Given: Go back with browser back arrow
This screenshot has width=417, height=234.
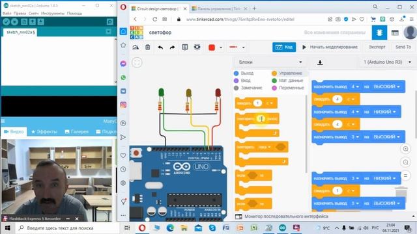Looking at the screenshot, I should click(135, 19).
